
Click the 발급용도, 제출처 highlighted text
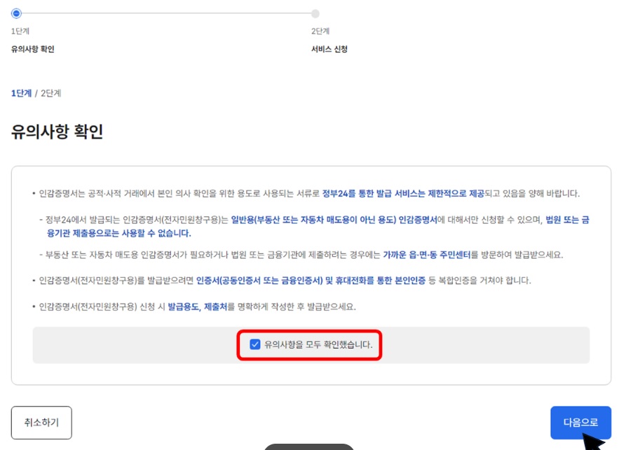(x=198, y=307)
